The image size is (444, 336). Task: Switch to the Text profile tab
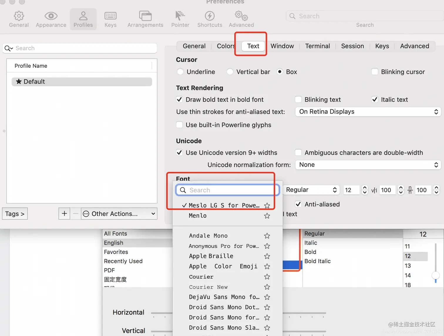[x=253, y=46]
